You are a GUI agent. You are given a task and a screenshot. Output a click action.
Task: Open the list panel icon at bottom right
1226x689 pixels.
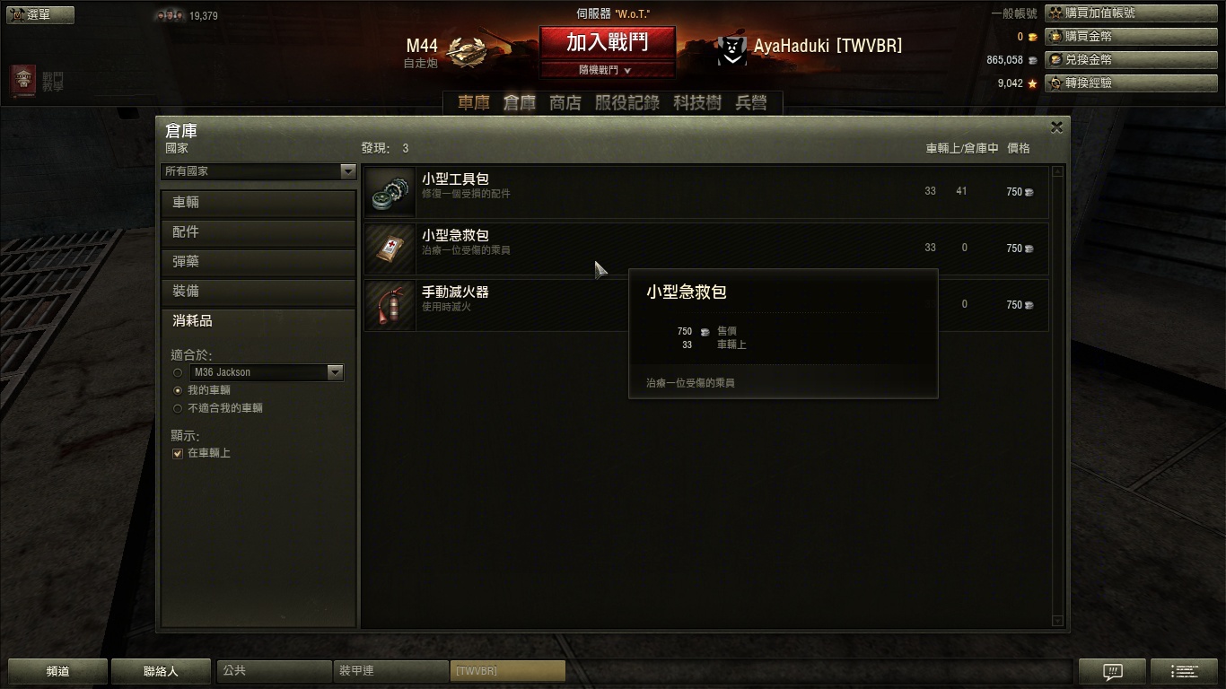pyautogui.click(x=1184, y=671)
